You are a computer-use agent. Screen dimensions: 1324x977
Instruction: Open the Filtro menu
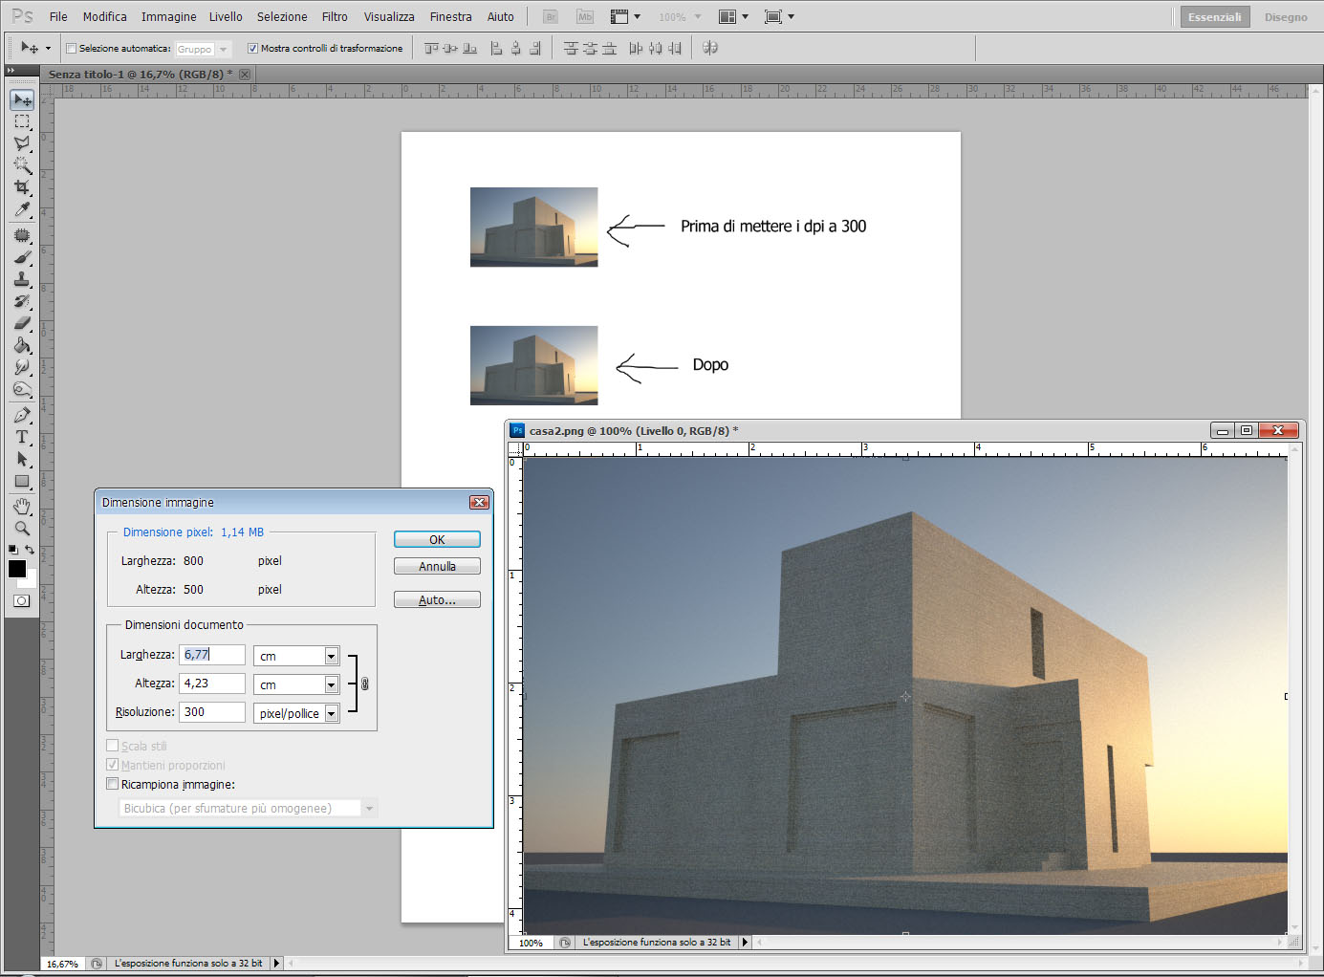[335, 17]
